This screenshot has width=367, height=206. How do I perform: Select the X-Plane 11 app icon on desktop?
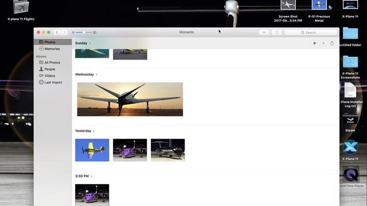(x=350, y=150)
